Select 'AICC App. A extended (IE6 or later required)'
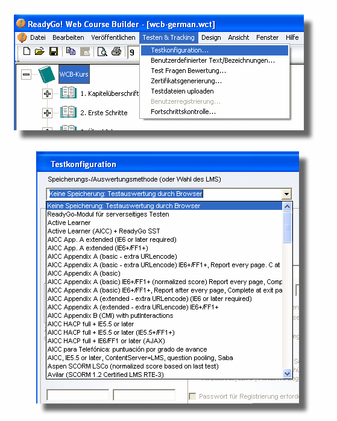Image resolution: width=337 pixels, height=421 pixels. (x=165, y=239)
